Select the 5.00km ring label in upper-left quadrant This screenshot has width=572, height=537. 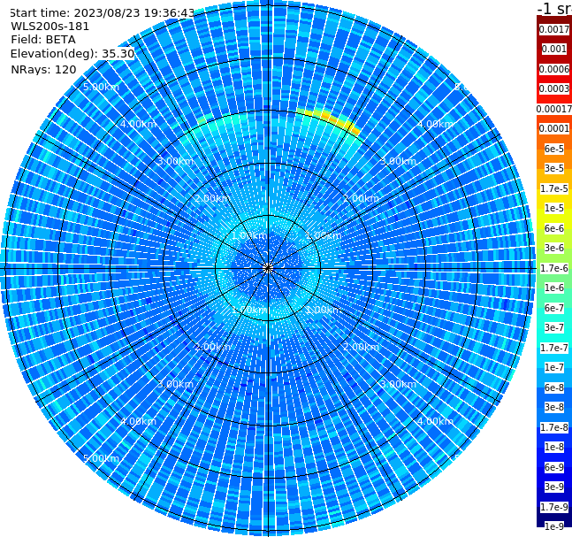click(102, 87)
